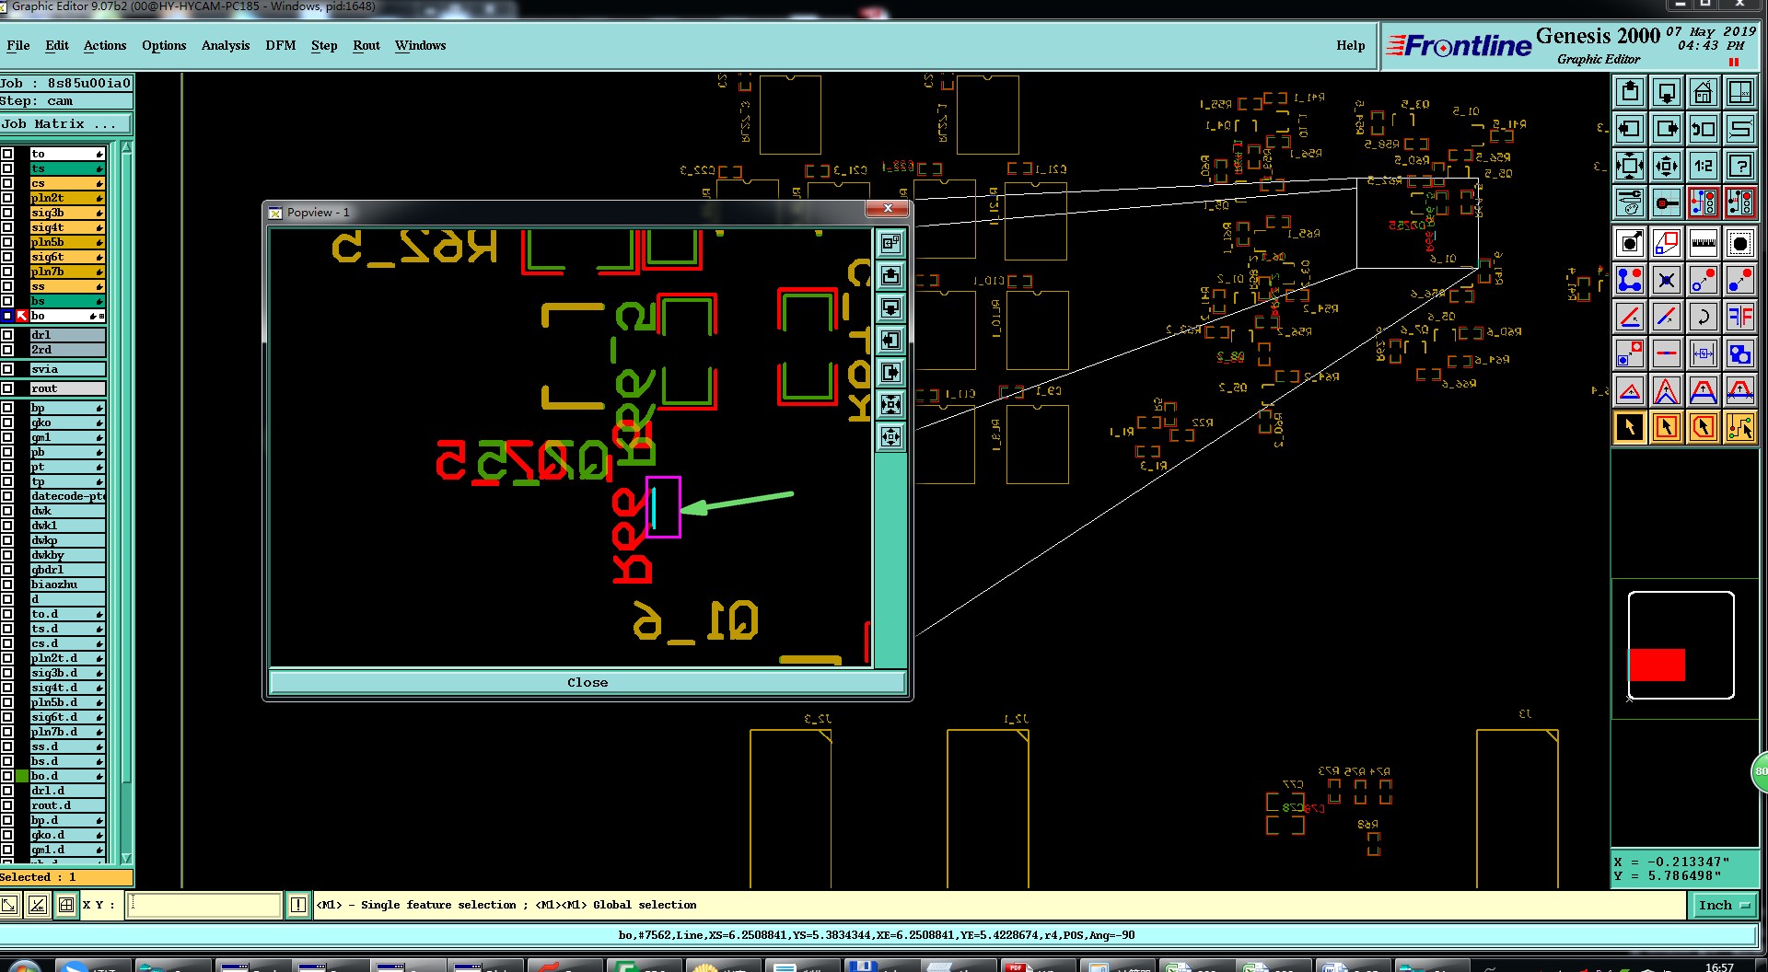Open the Edit menu
Screen dimensions: 1768x972
[x=57, y=45]
